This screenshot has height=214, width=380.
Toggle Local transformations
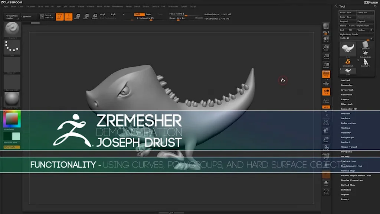point(326,92)
